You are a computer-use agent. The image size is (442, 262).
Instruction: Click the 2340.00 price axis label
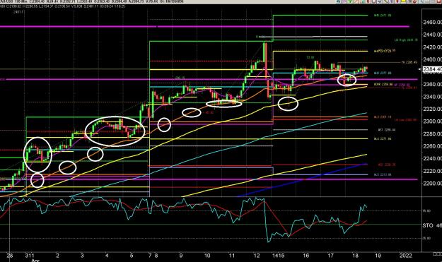pyautogui.click(x=432, y=97)
